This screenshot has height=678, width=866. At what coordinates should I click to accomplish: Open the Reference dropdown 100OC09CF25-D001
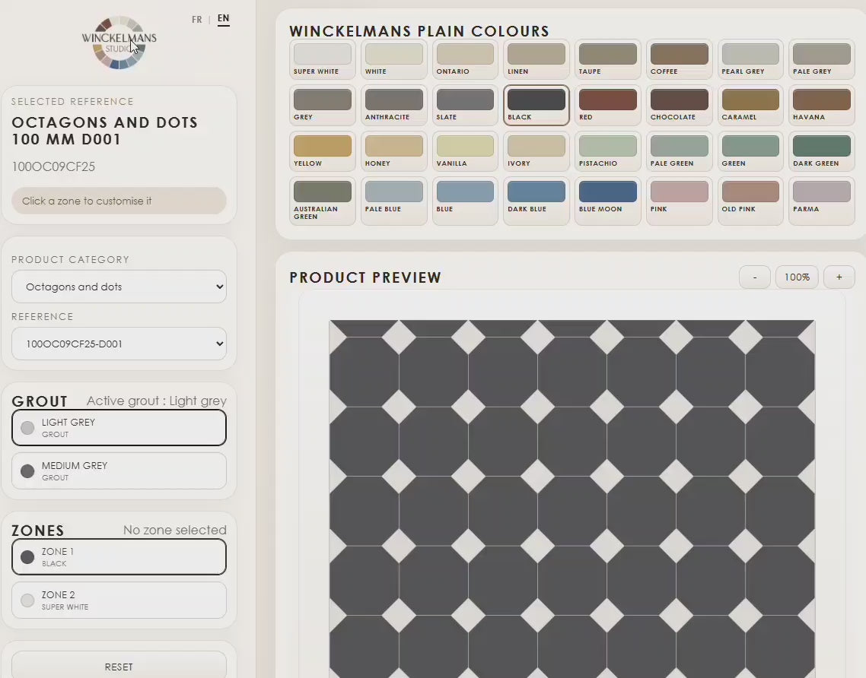point(119,344)
